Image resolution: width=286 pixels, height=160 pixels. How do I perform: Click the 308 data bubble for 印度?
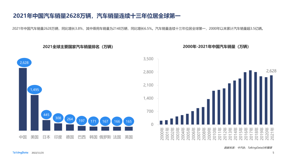[58, 118]
